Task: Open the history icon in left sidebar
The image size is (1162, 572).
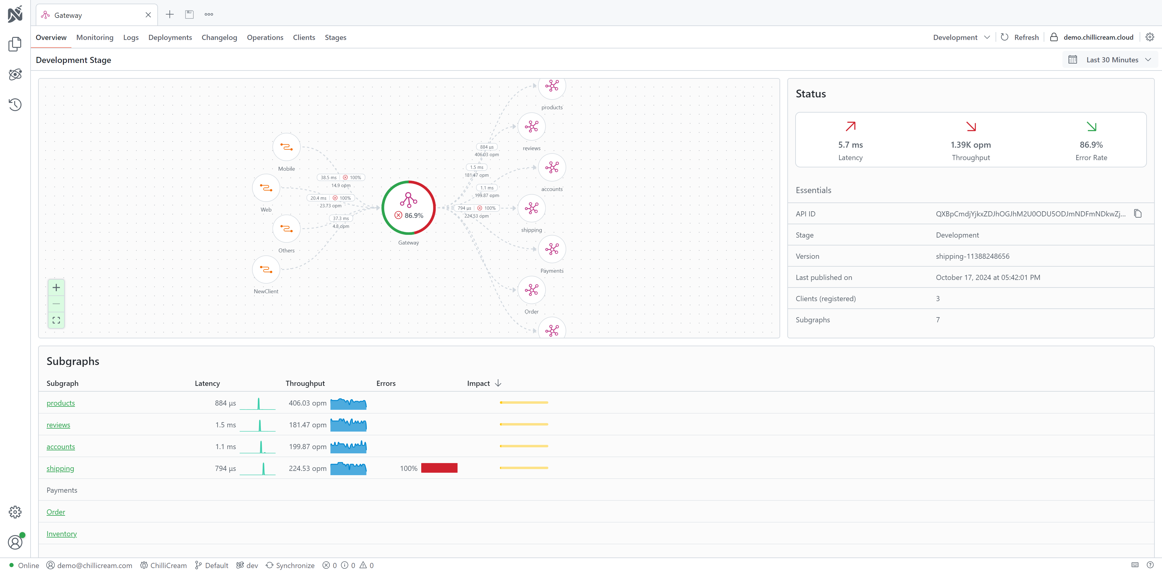Action: click(x=15, y=105)
